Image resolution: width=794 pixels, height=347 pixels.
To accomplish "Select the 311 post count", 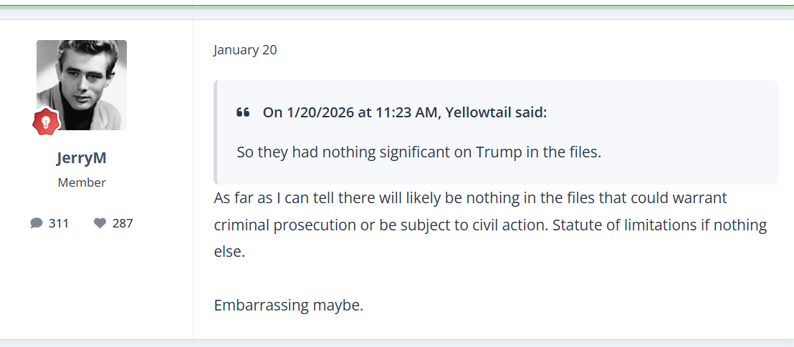I will (59, 223).
